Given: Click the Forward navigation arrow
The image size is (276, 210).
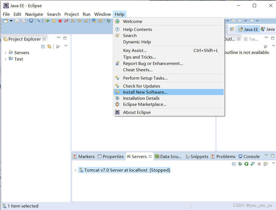Looking at the screenshot, I should [x=252, y=21].
